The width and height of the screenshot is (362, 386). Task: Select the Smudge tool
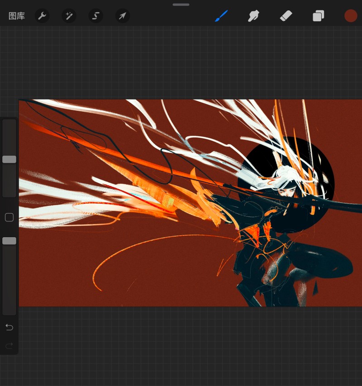tap(253, 16)
